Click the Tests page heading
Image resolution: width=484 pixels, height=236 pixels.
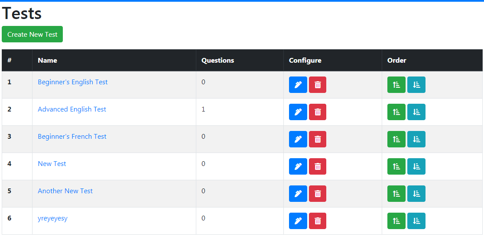[22, 13]
